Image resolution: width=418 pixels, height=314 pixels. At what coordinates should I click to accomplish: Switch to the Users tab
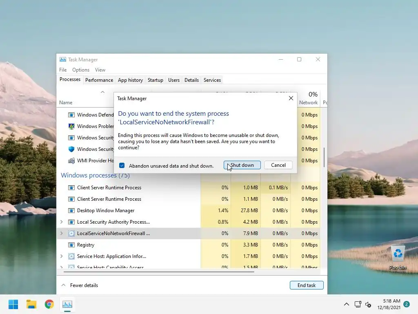[x=174, y=80]
